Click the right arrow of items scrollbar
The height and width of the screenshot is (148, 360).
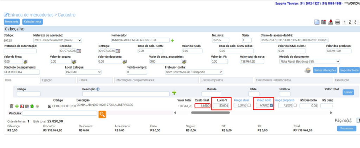tap(331, 112)
